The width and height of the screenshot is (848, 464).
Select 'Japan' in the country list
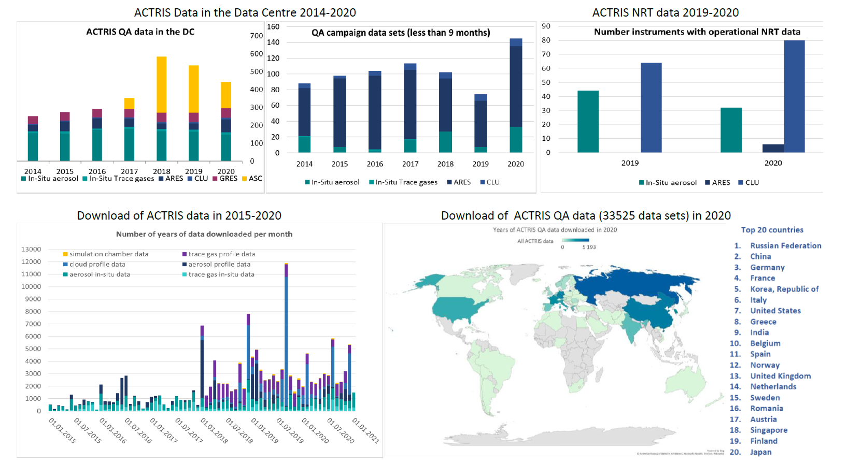(x=761, y=452)
